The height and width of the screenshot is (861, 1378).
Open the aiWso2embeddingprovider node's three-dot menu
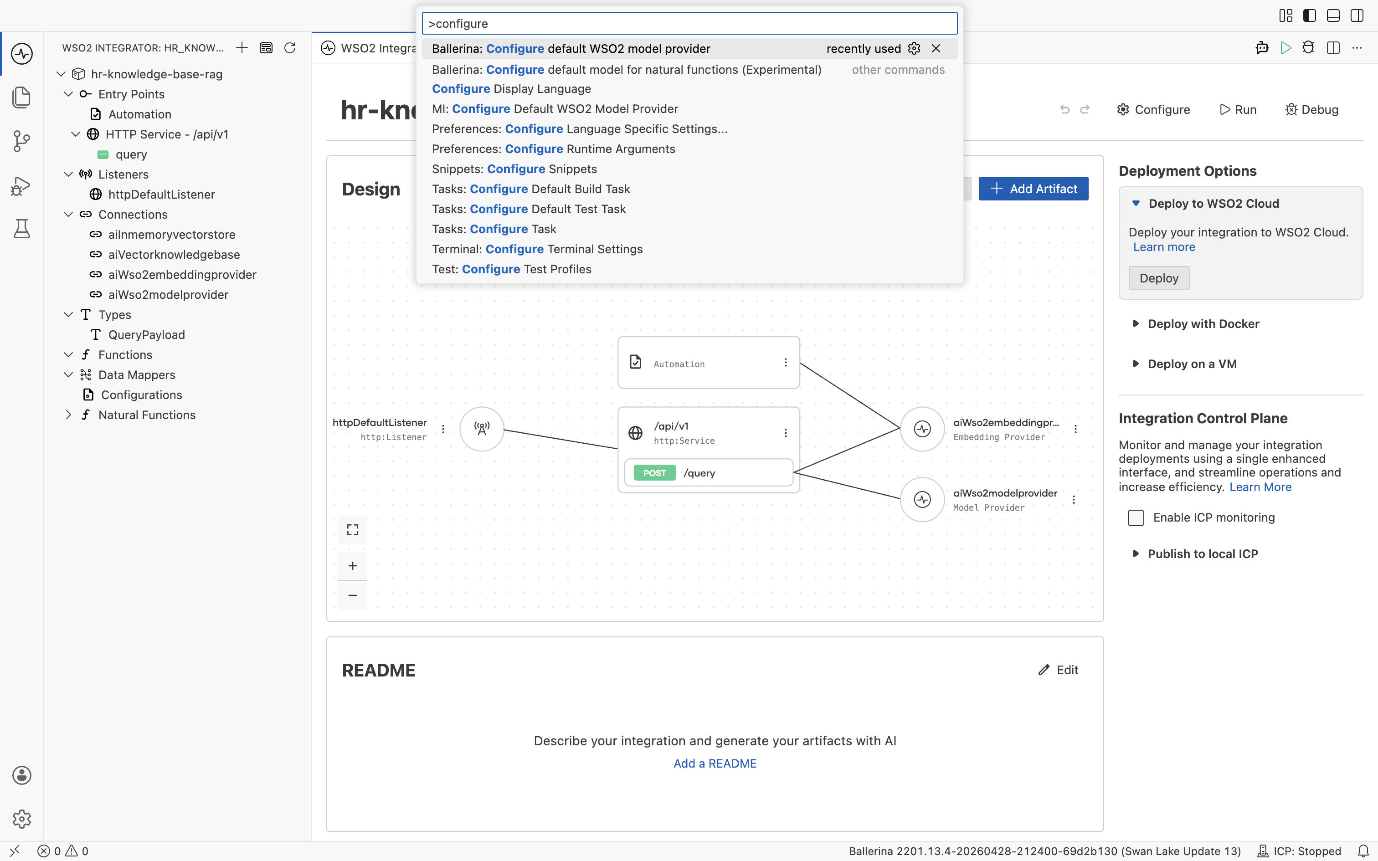(1075, 429)
